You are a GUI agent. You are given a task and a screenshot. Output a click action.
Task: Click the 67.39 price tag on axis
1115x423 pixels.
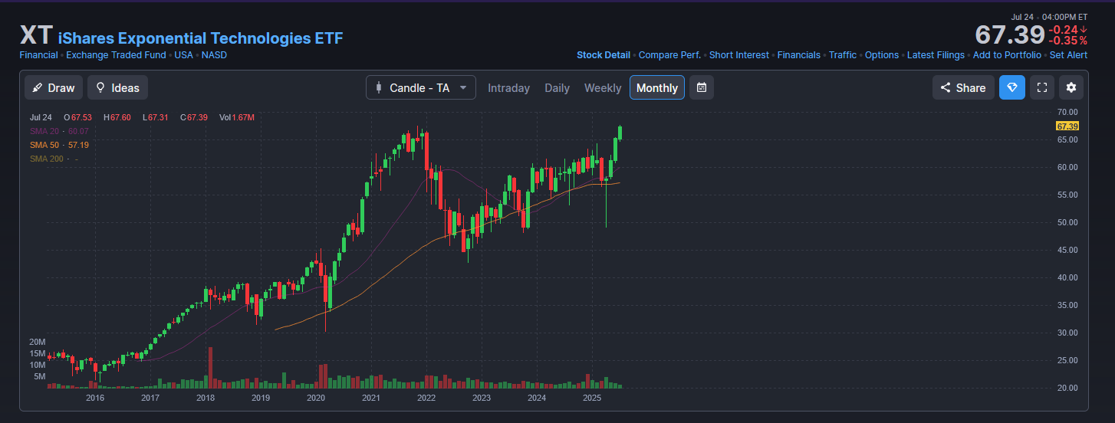(1067, 126)
